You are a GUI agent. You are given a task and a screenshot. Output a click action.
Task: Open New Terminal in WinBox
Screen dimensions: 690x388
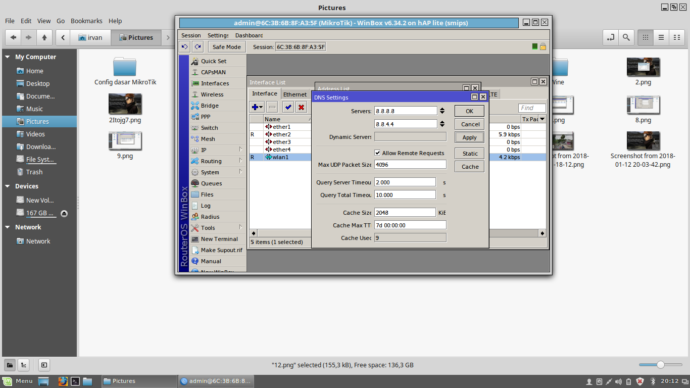219,239
